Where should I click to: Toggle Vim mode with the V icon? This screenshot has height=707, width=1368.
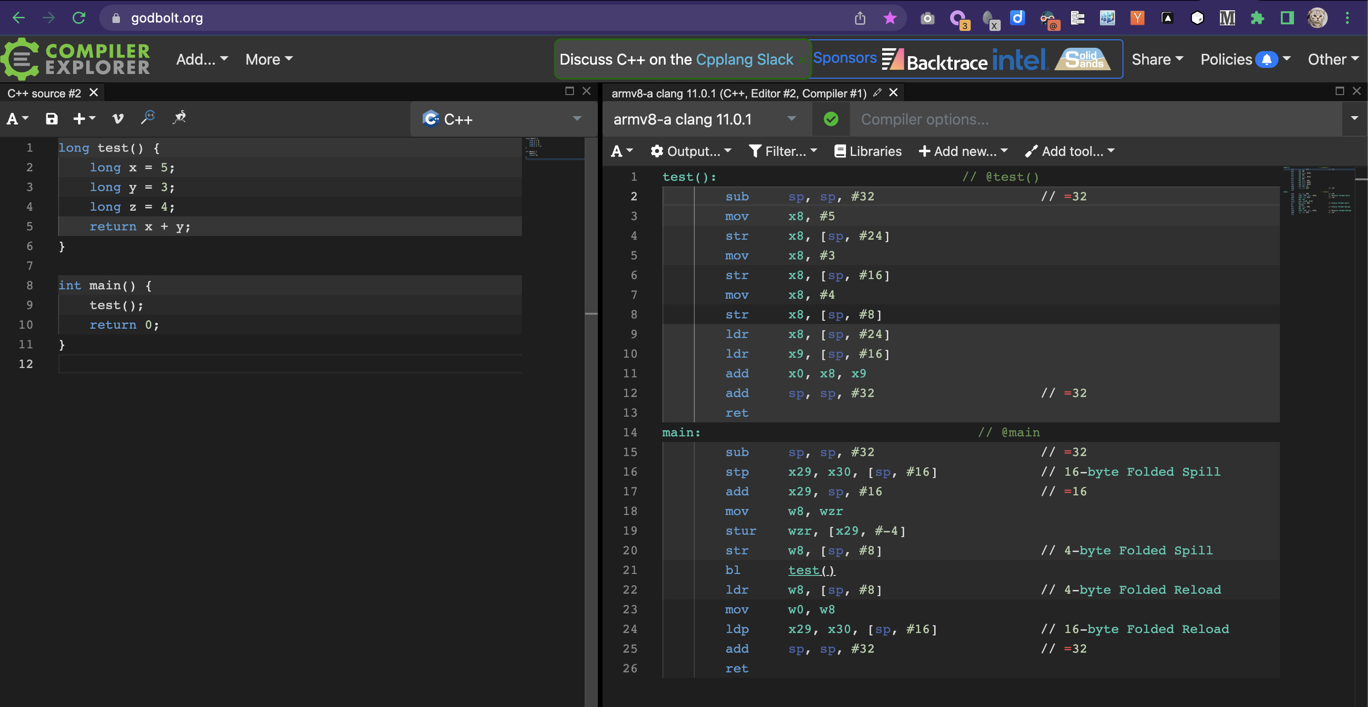tap(118, 118)
